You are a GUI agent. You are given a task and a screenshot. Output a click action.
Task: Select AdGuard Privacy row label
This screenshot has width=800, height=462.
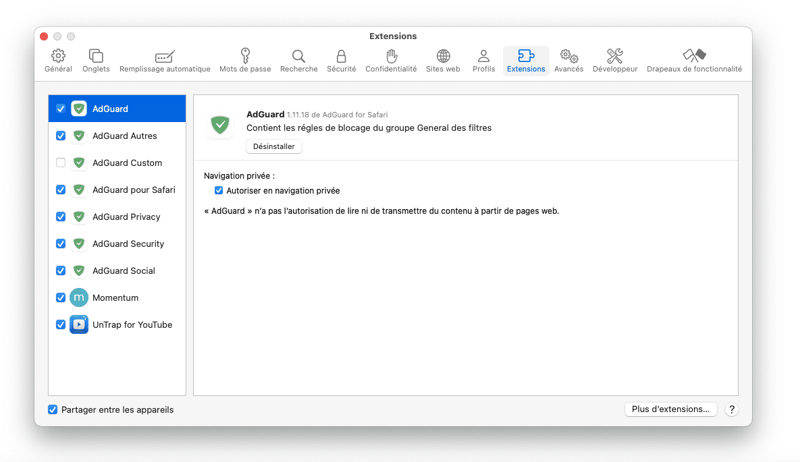(126, 216)
